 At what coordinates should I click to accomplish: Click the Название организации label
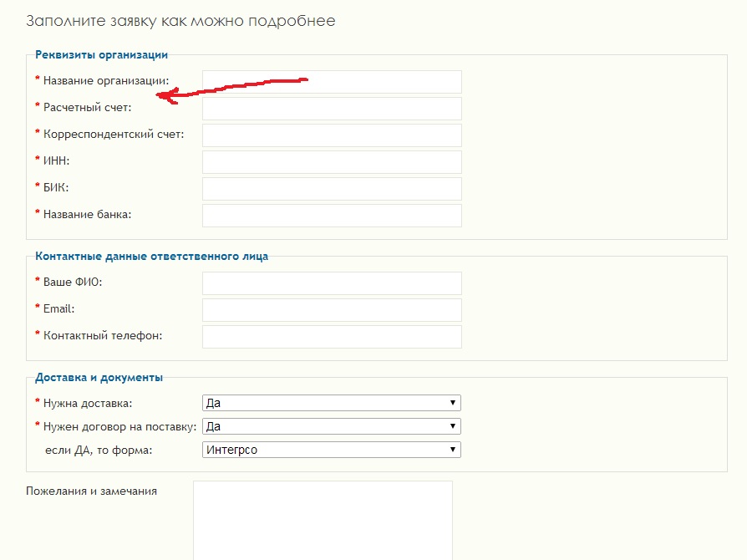pos(106,80)
